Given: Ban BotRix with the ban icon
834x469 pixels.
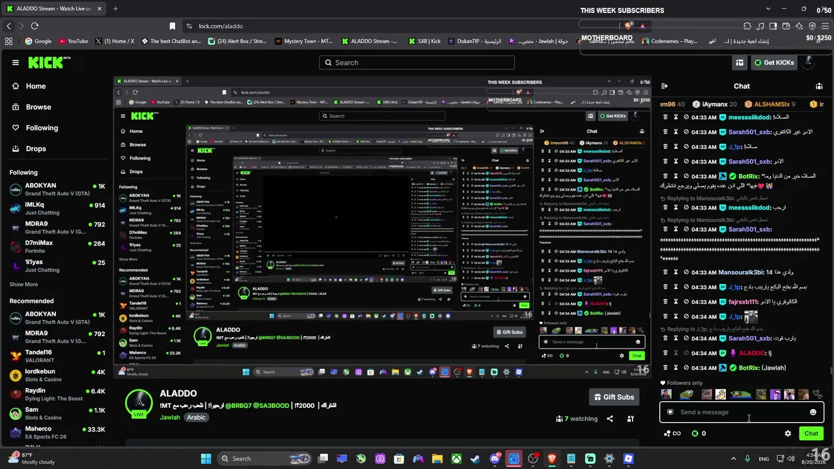Looking at the screenshot, I should [685, 177].
